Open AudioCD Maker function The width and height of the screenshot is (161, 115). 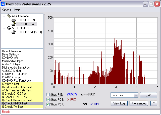[11, 71]
